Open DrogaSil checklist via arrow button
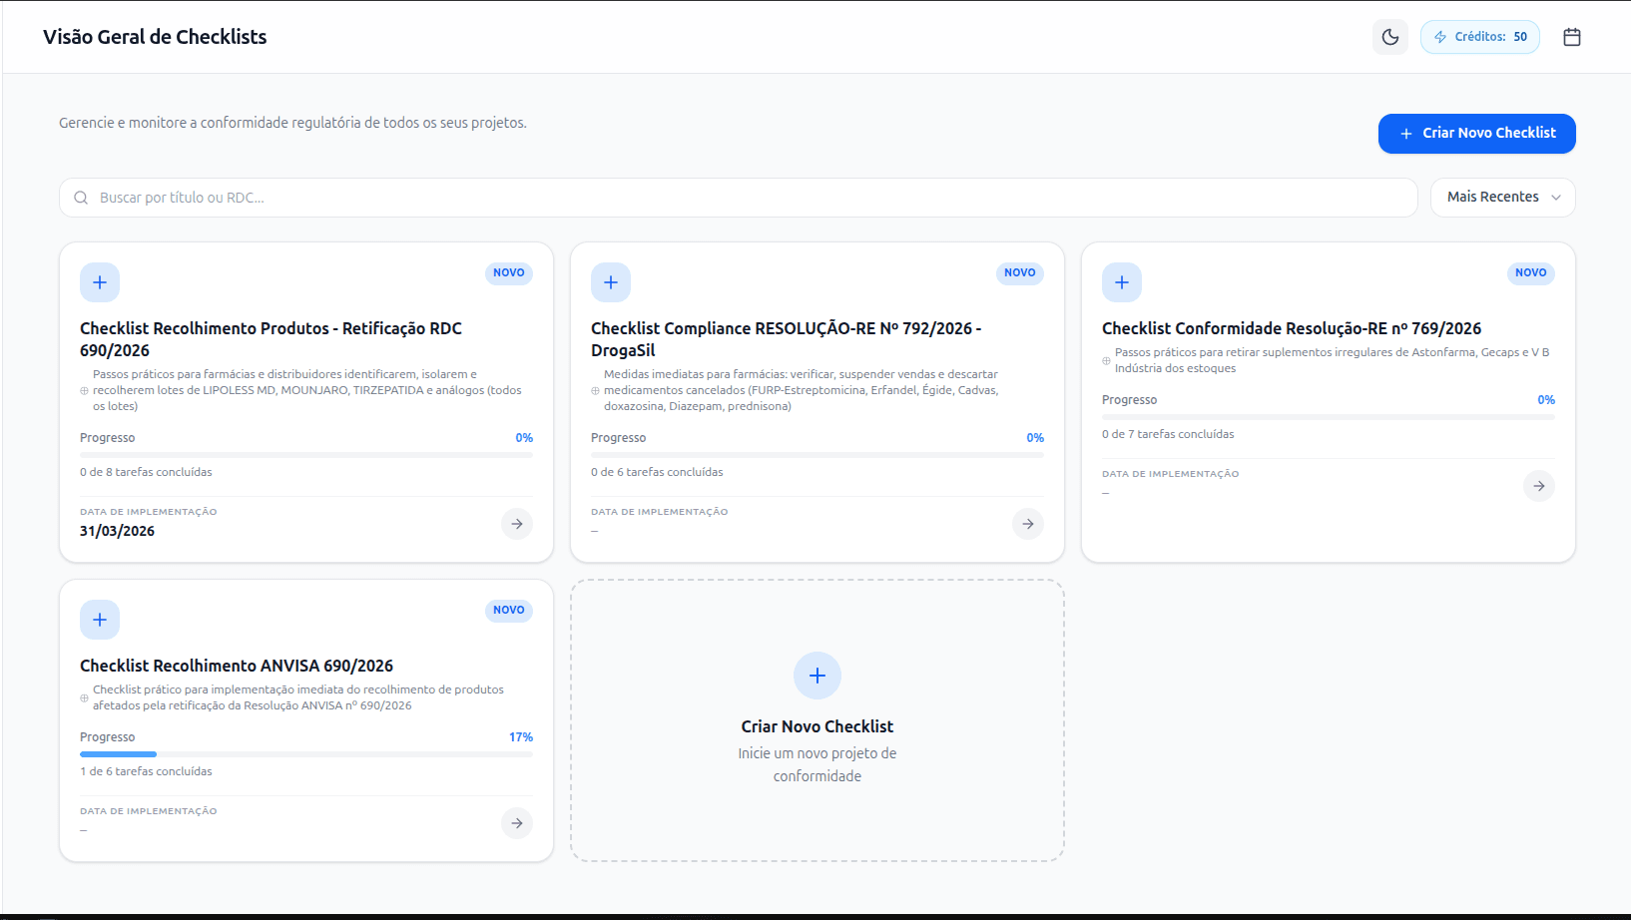This screenshot has width=1631, height=920. [x=1028, y=524]
